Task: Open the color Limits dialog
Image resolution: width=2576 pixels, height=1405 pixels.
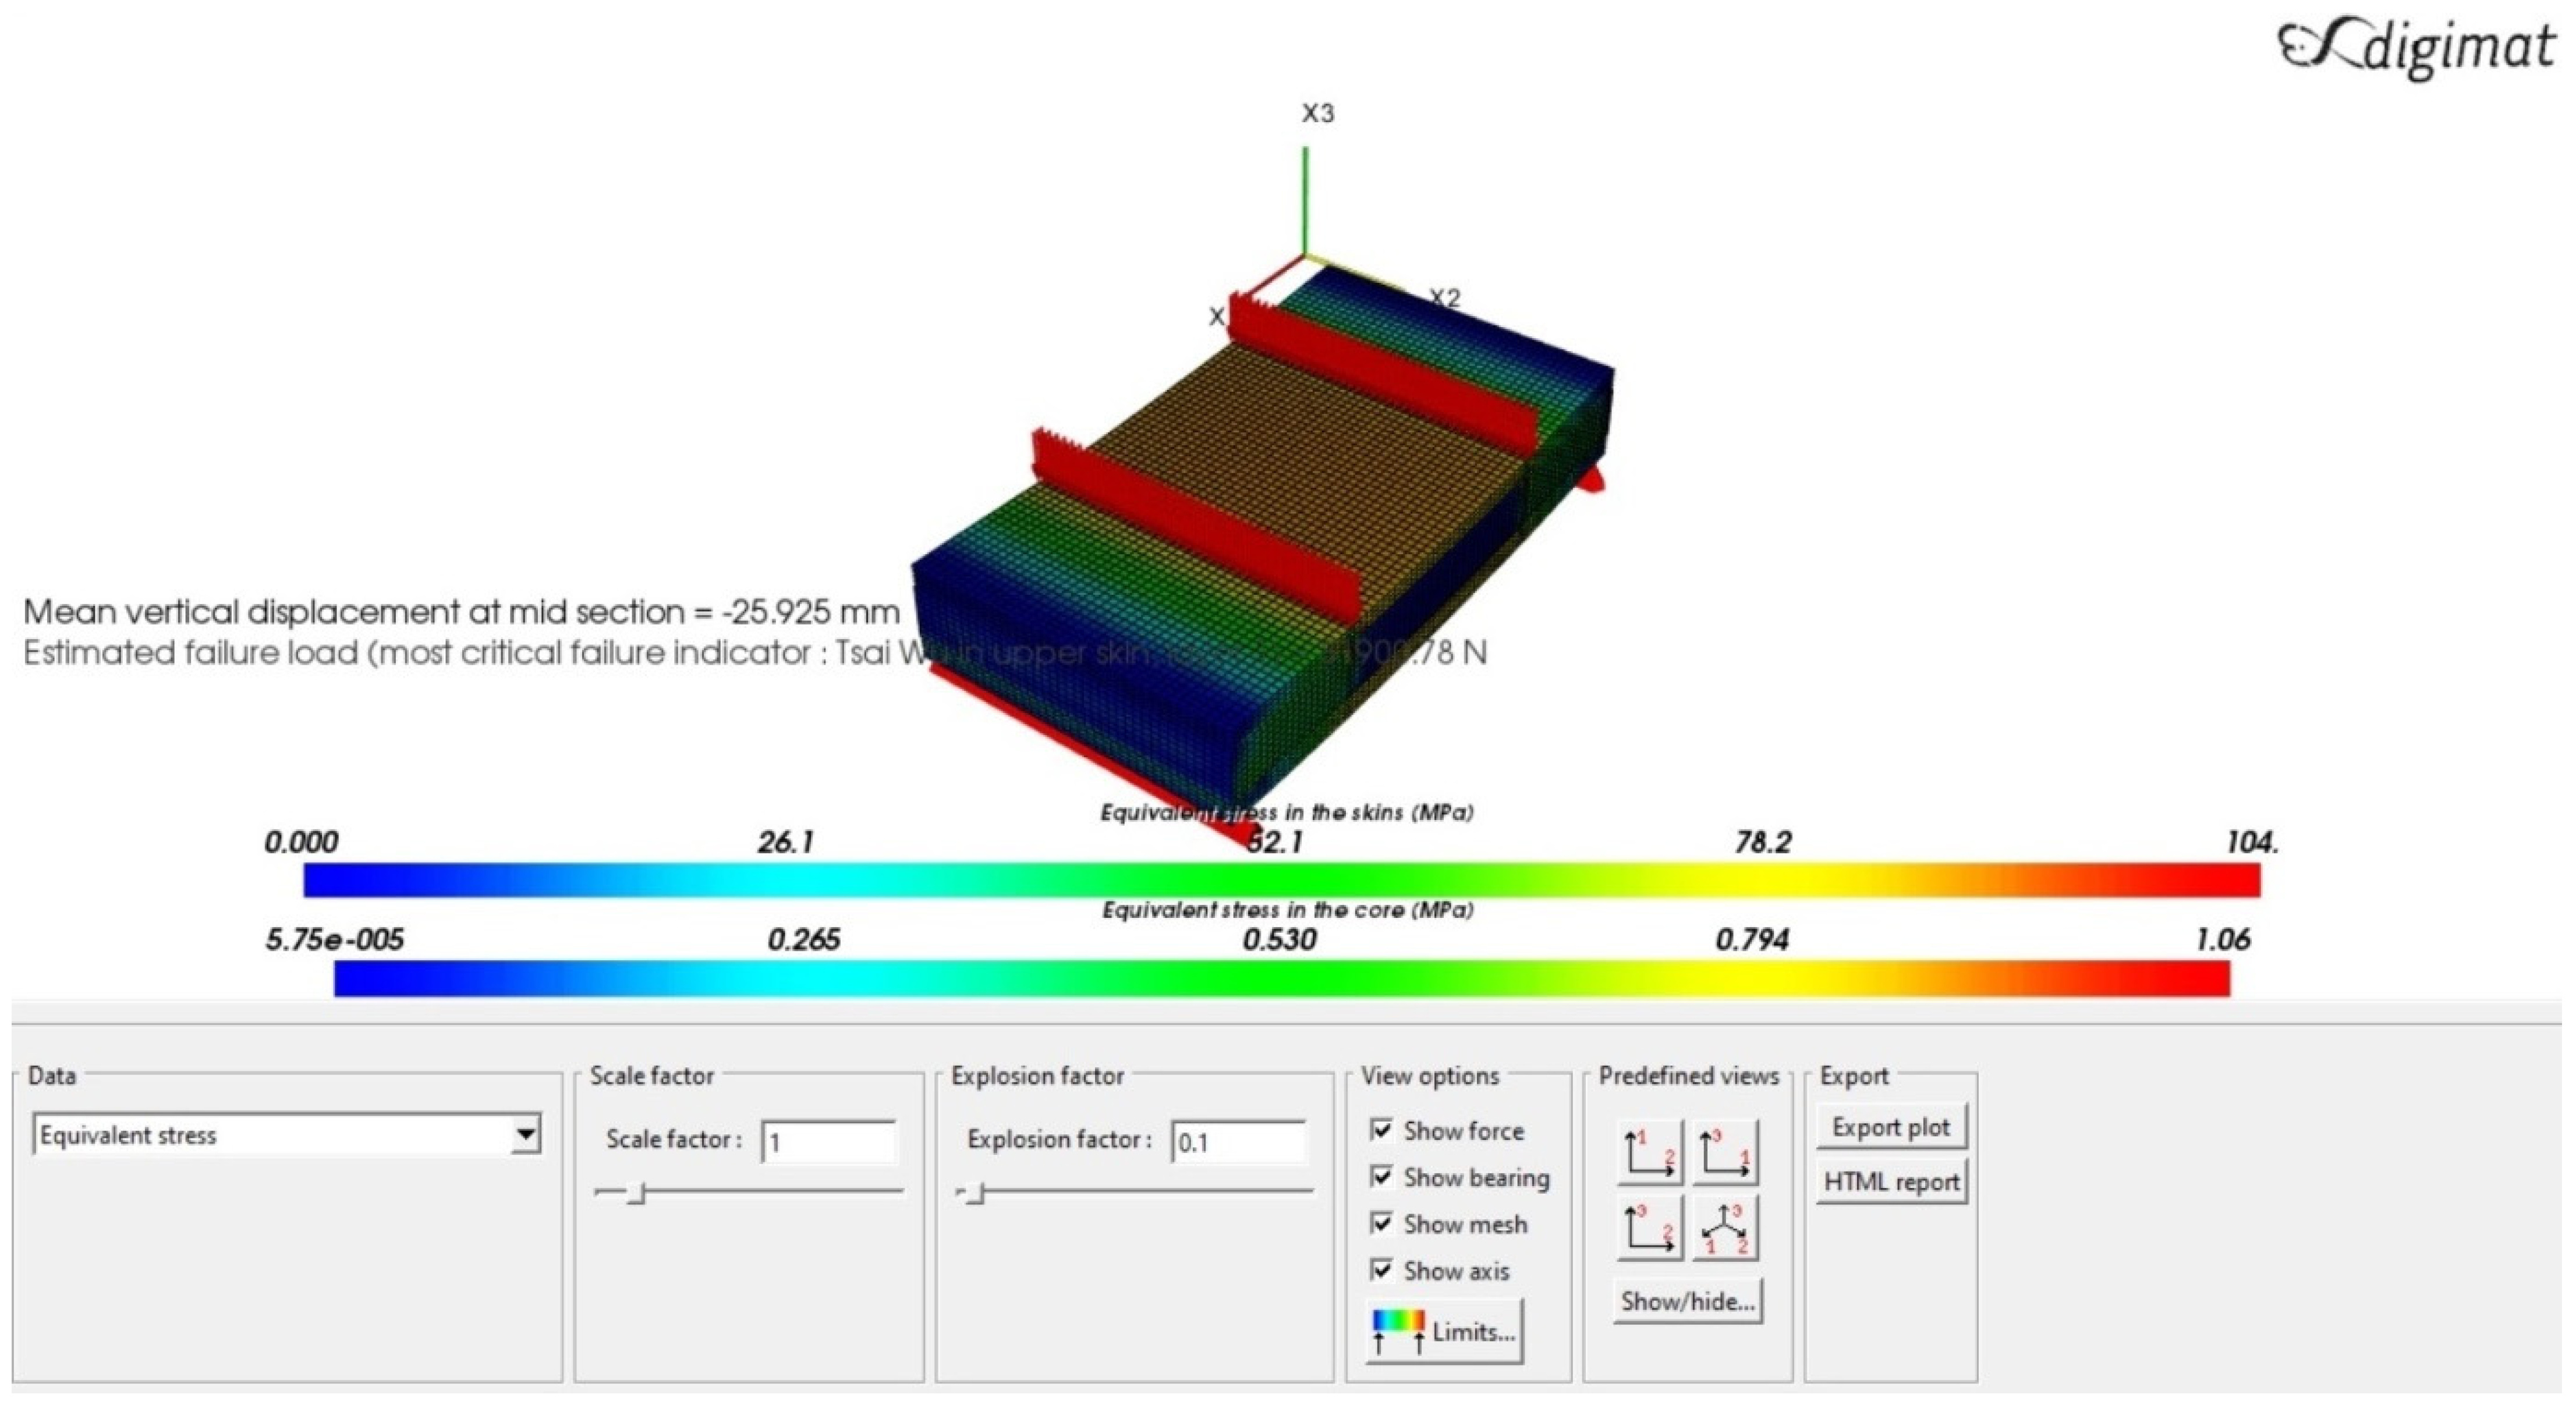Action: (1445, 1332)
